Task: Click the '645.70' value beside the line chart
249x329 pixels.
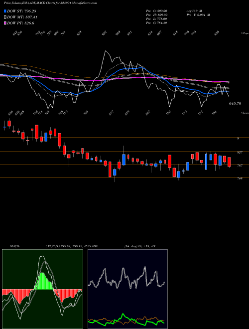Action: 235,104
